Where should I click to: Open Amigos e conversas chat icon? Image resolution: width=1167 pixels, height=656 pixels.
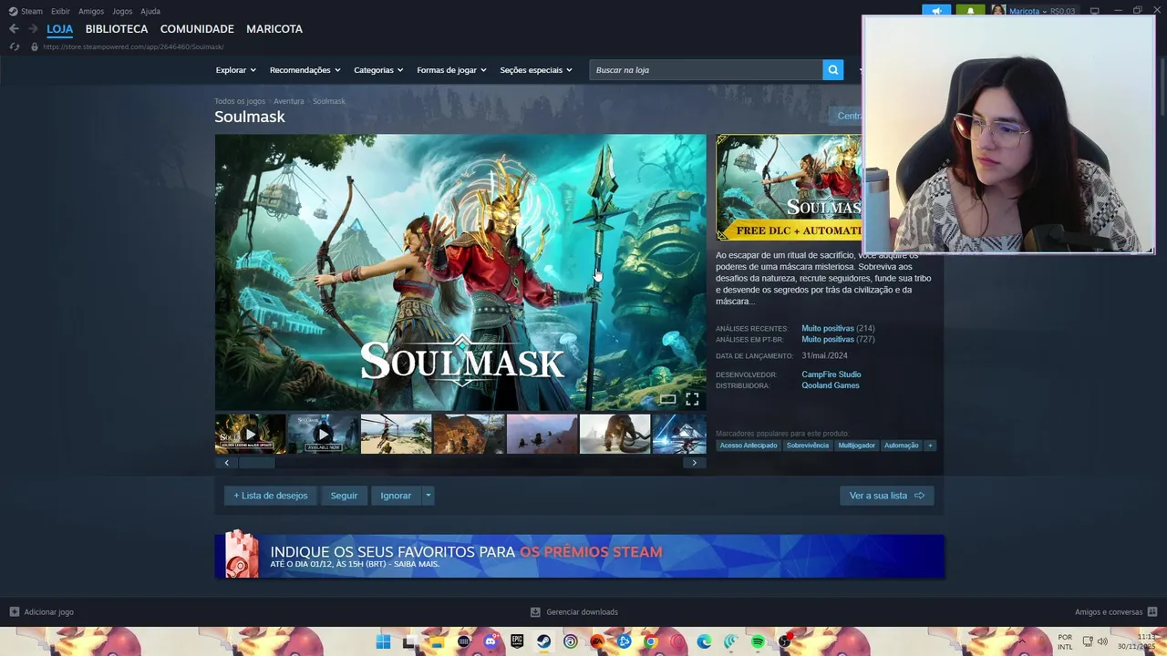point(1152,612)
